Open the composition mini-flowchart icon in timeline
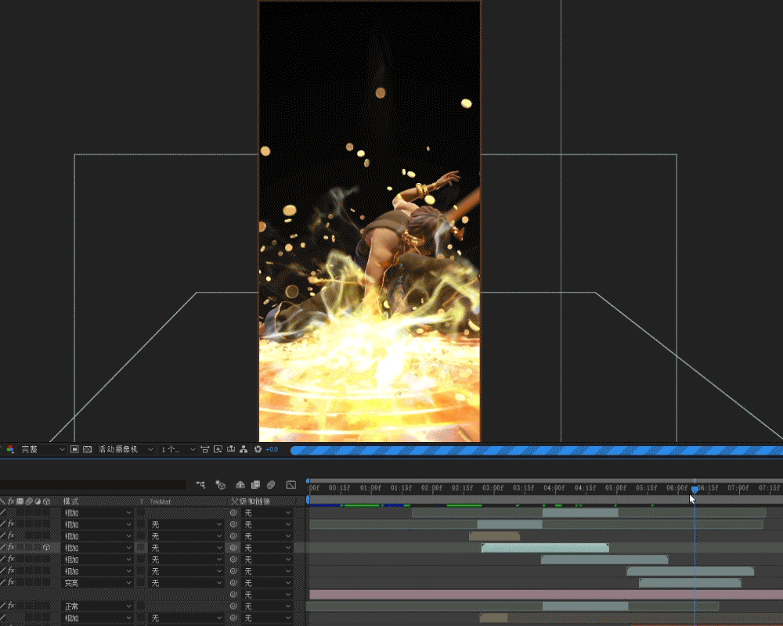The height and width of the screenshot is (626, 783). point(200,484)
